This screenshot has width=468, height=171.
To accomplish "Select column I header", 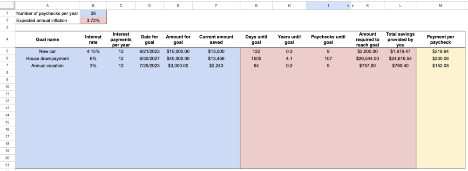I will pyautogui.click(x=328, y=6).
